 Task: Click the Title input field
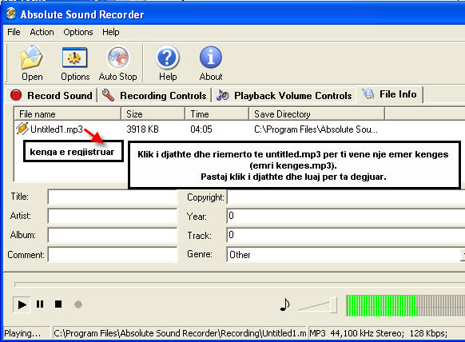coord(113,197)
